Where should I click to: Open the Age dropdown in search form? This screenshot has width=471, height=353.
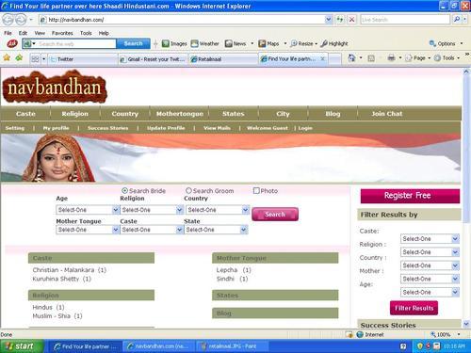88,210
